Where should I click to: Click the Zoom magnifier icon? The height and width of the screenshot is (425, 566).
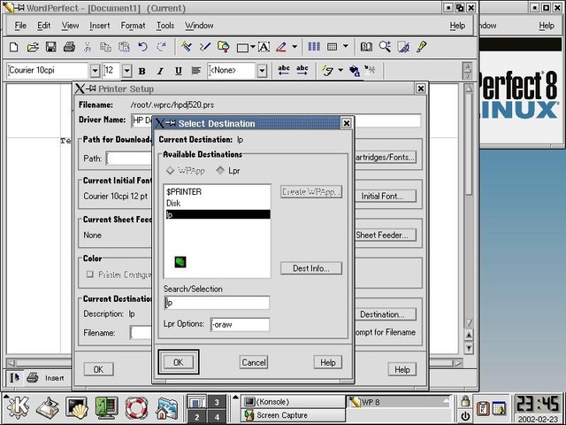click(385, 47)
